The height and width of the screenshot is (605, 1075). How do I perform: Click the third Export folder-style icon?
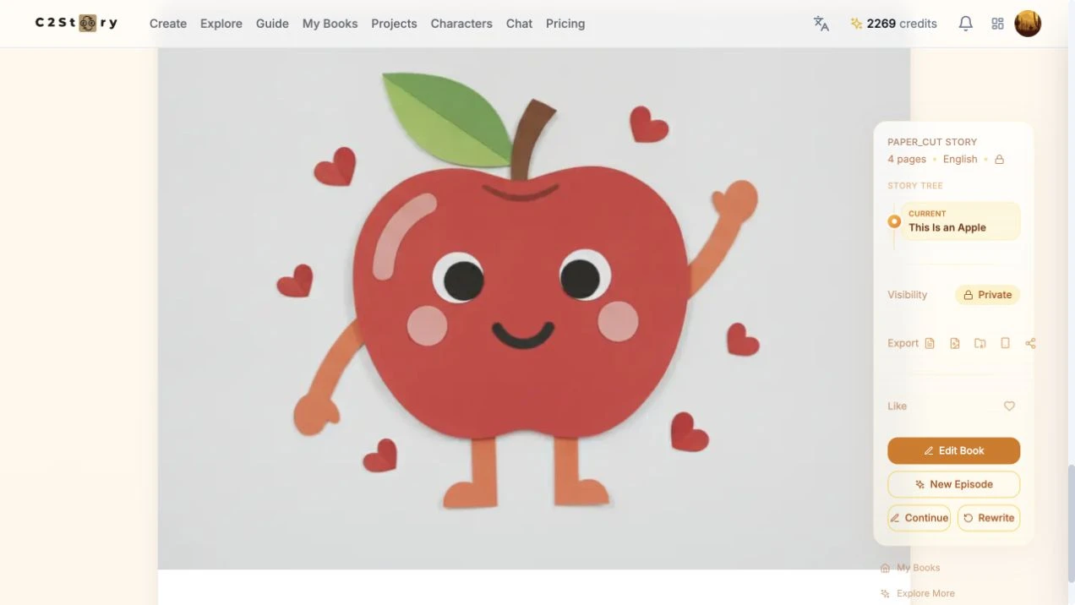(980, 343)
